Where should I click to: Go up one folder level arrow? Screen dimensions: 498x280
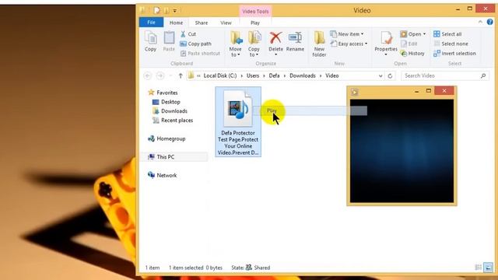pos(181,75)
